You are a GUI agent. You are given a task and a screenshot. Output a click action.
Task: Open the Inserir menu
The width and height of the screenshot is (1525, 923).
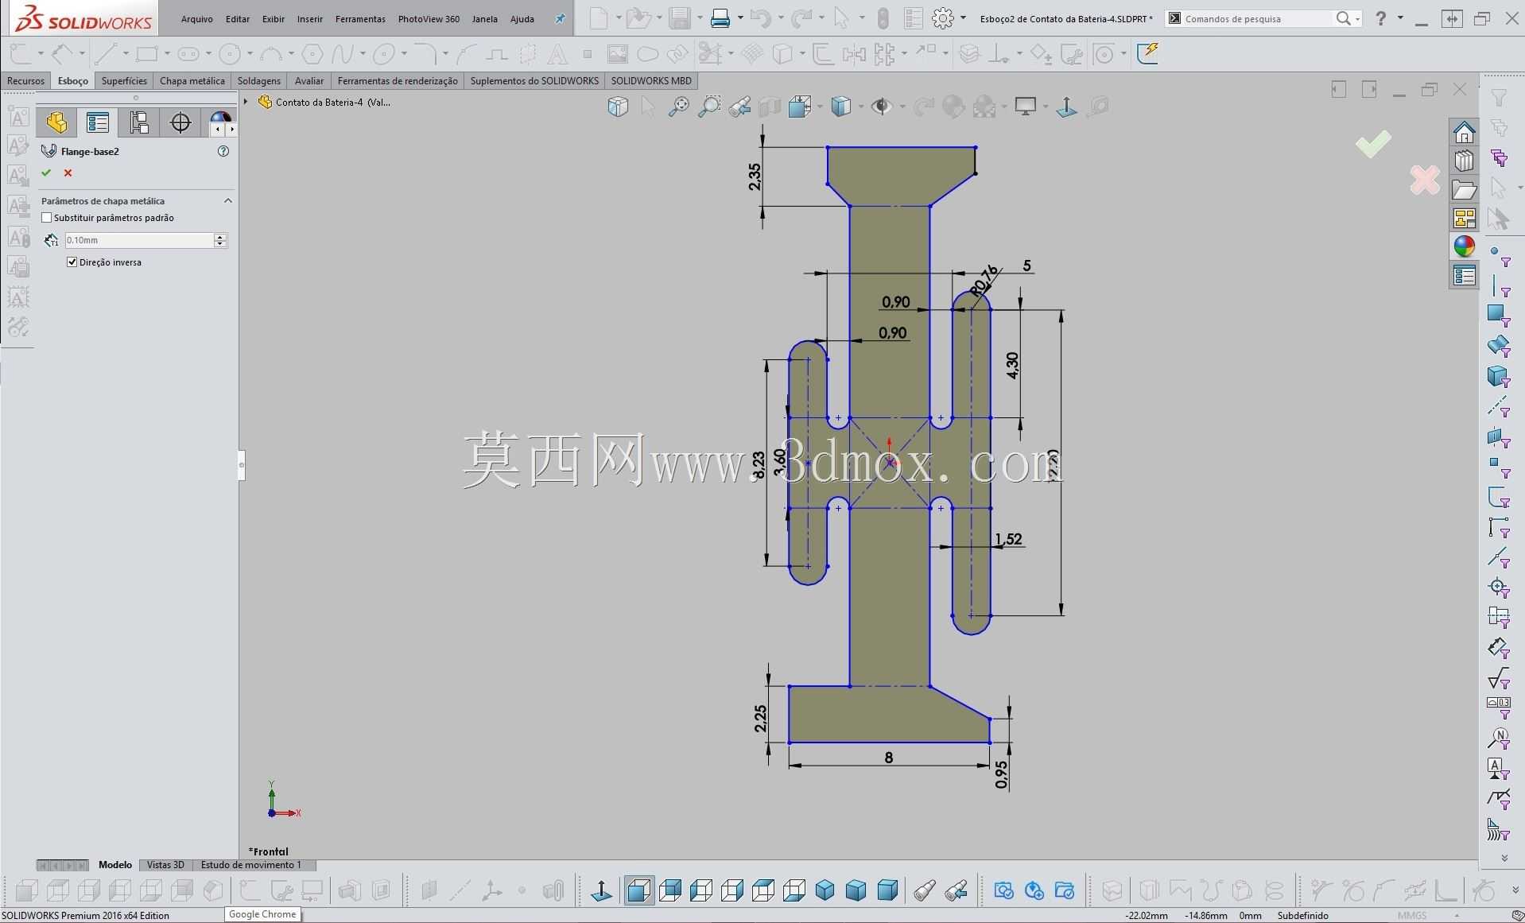(310, 19)
